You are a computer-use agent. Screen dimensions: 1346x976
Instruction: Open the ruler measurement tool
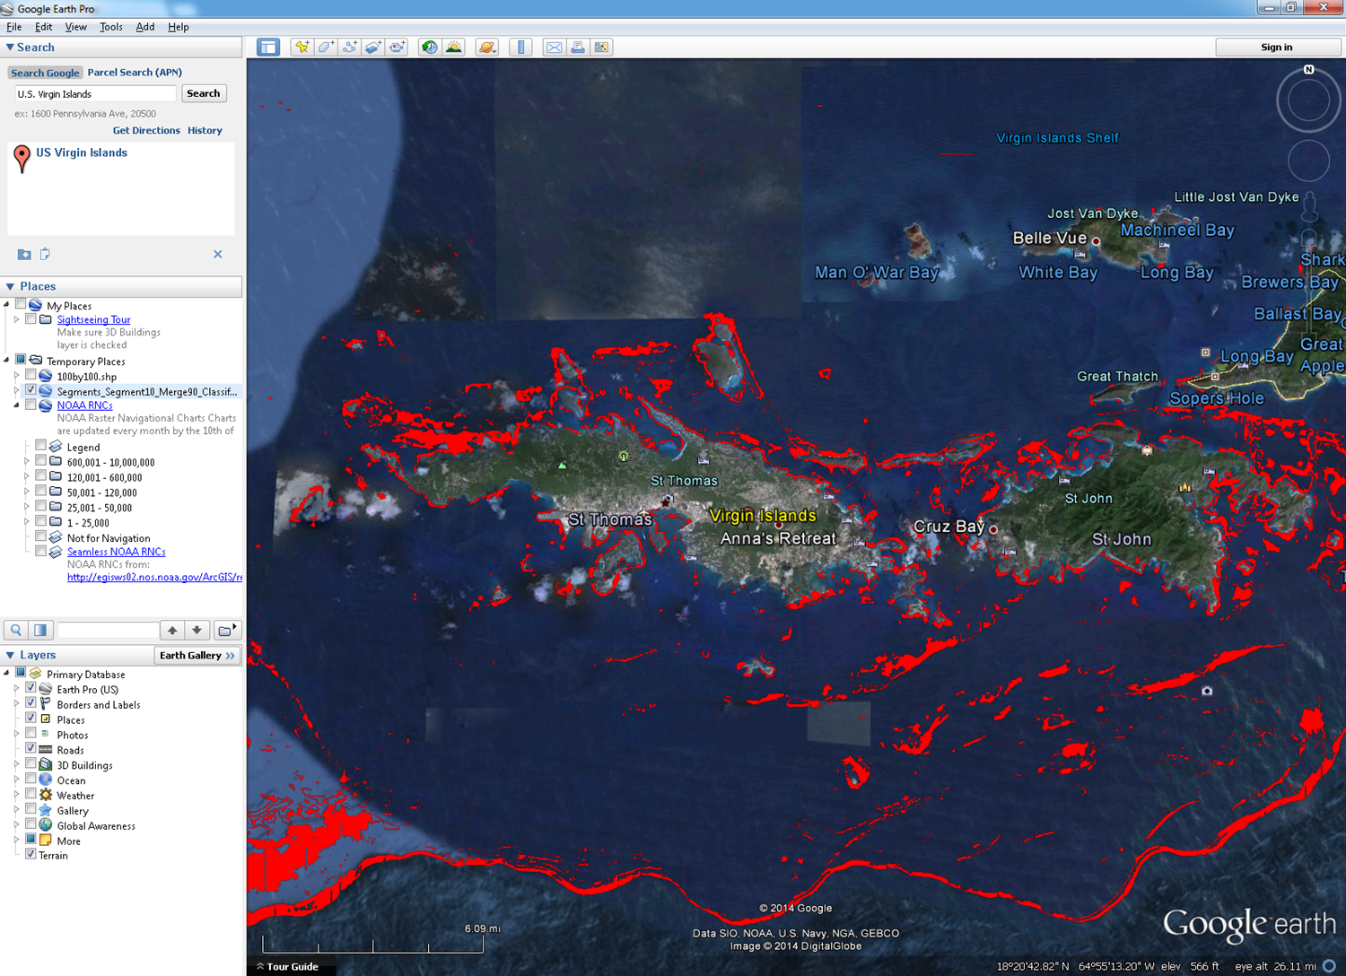point(521,48)
